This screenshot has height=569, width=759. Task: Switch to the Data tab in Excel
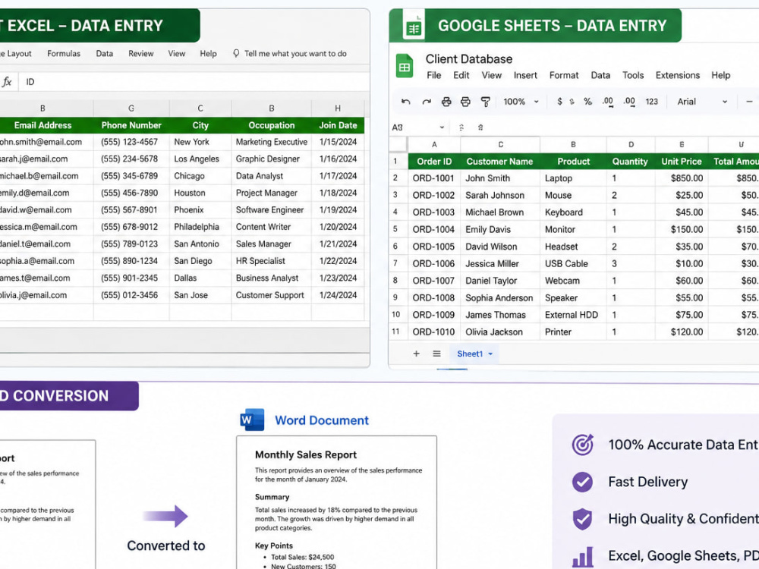click(105, 54)
